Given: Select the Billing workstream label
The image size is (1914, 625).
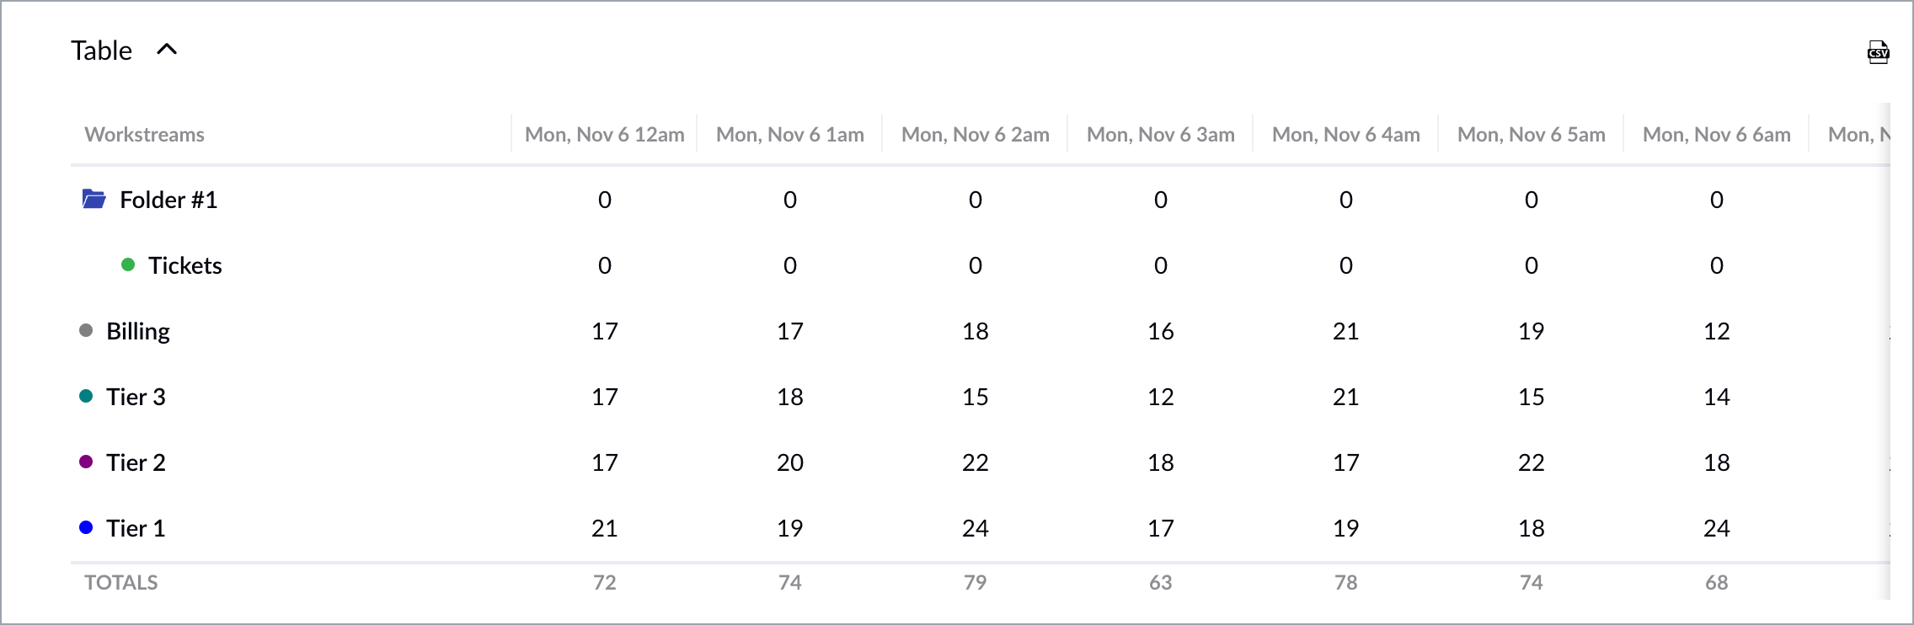Looking at the screenshot, I should [x=138, y=331].
